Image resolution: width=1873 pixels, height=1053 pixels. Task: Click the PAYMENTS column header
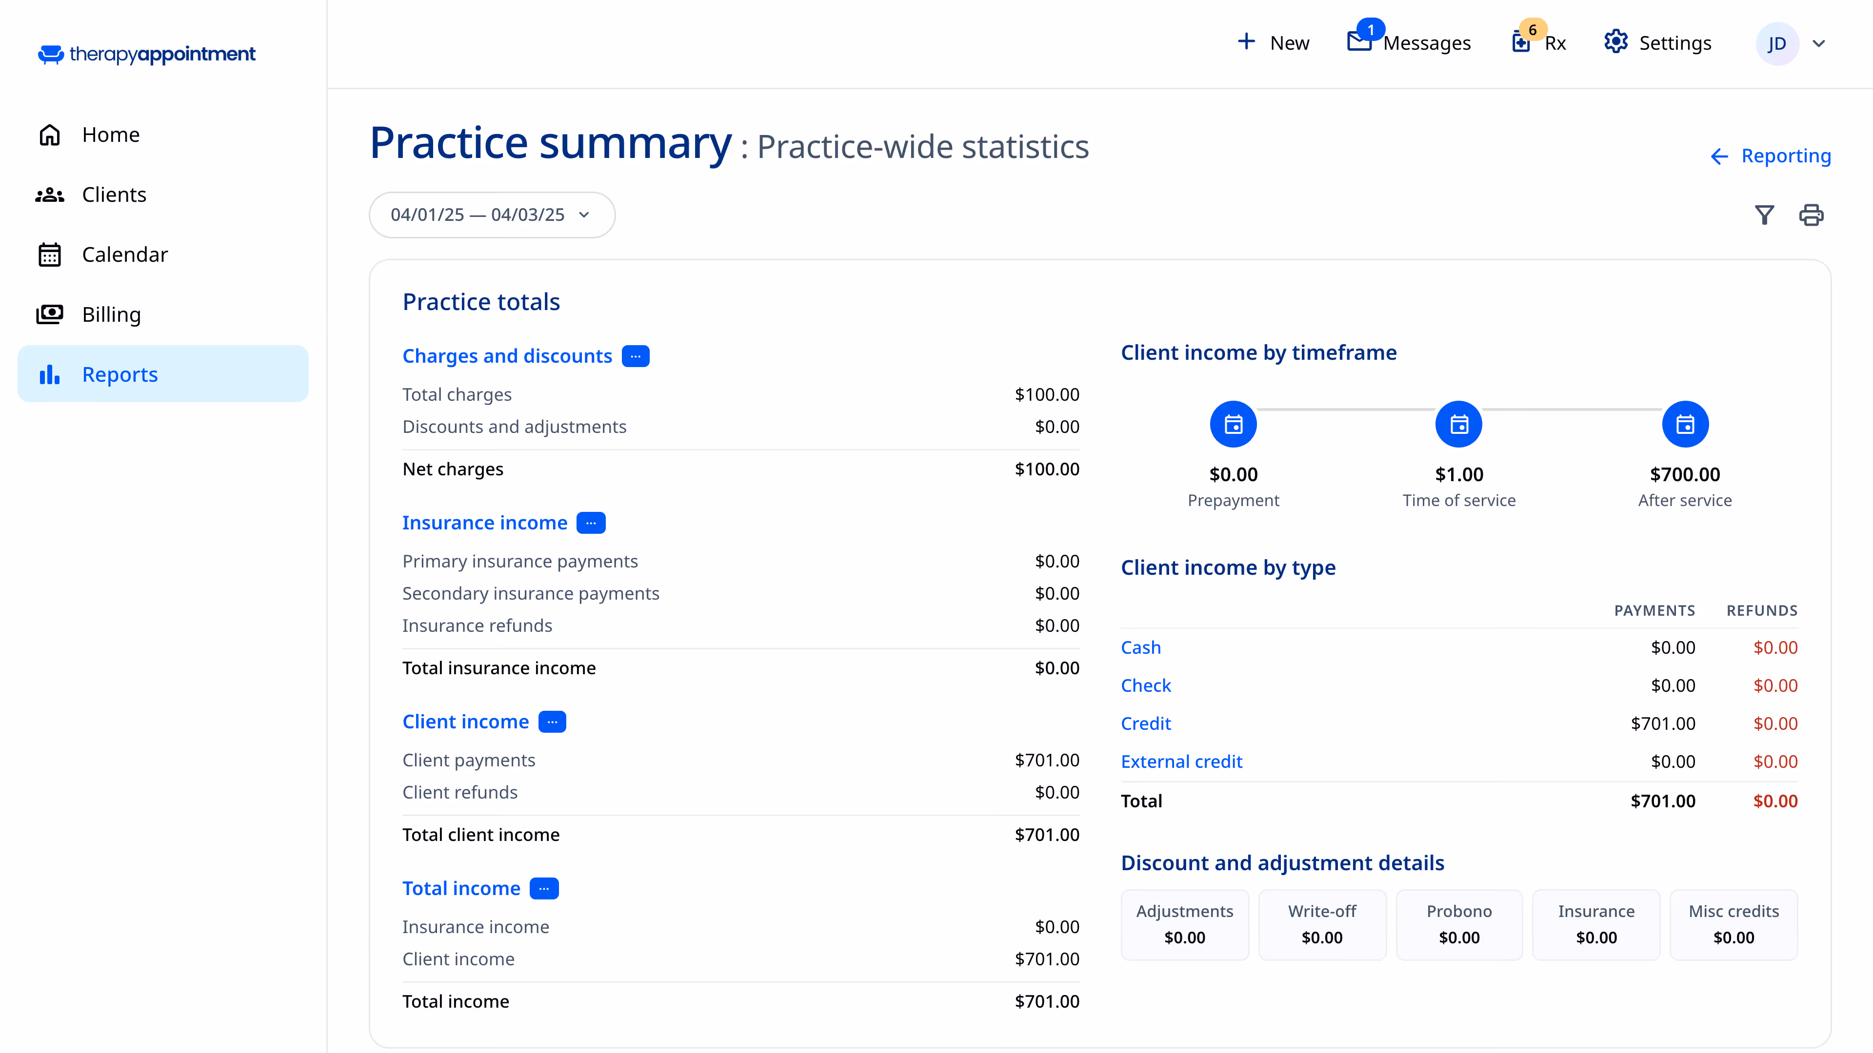coord(1654,611)
